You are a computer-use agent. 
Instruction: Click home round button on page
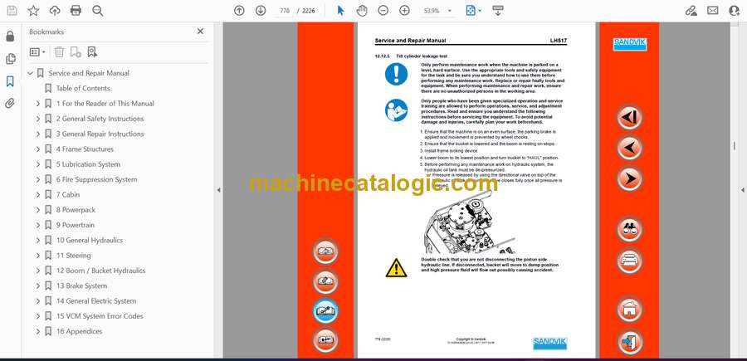click(629, 309)
